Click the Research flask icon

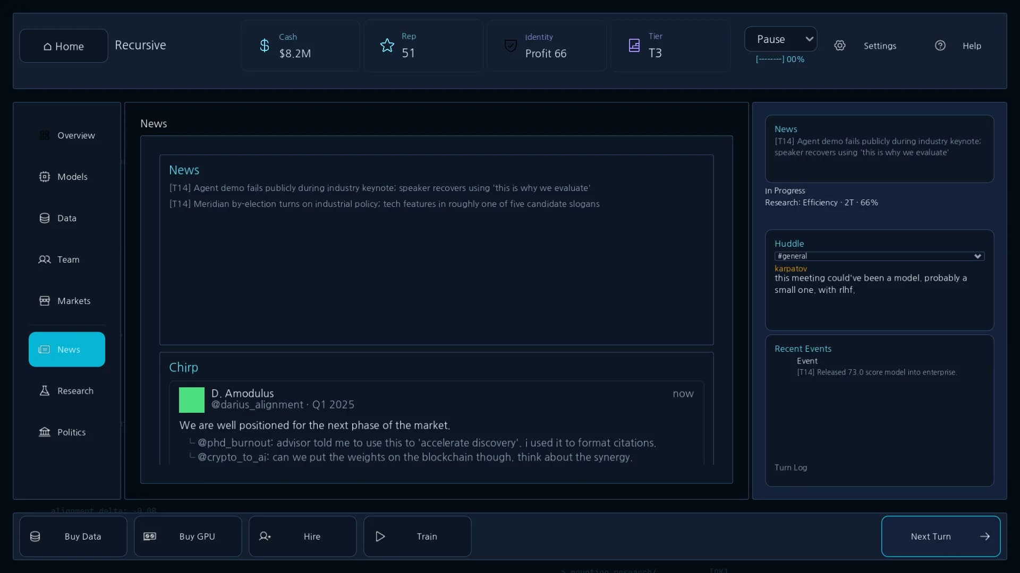pos(45,391)
